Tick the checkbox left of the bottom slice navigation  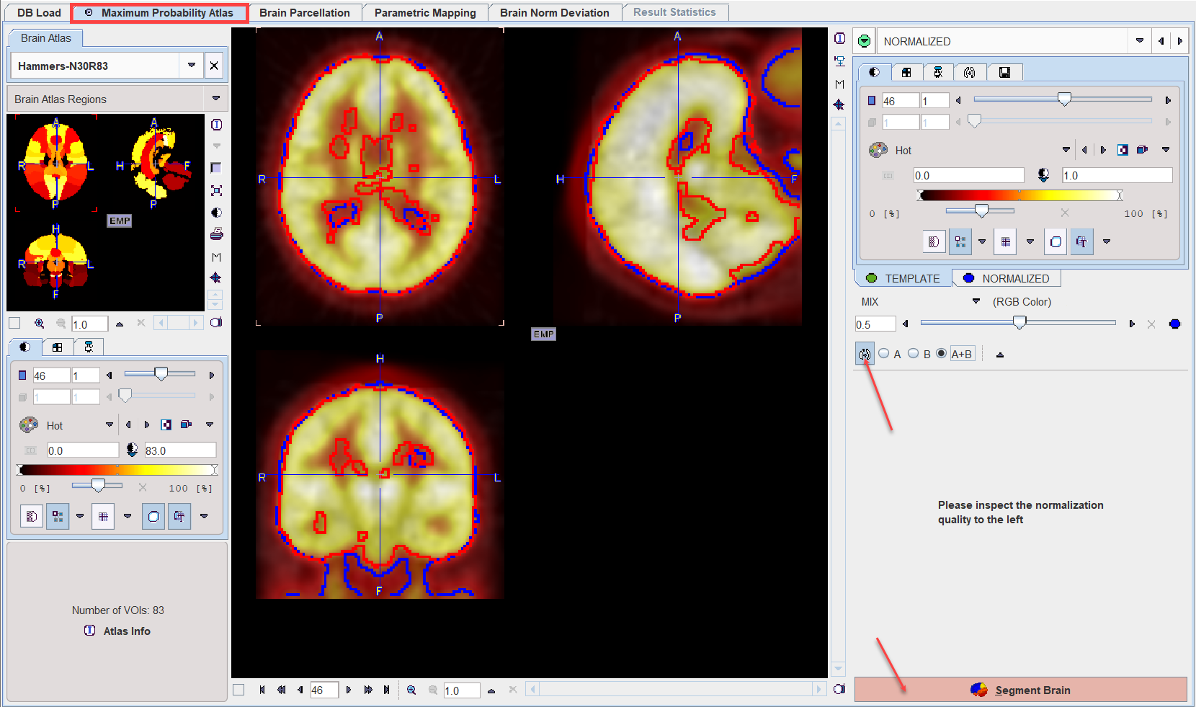pos(238,690)
